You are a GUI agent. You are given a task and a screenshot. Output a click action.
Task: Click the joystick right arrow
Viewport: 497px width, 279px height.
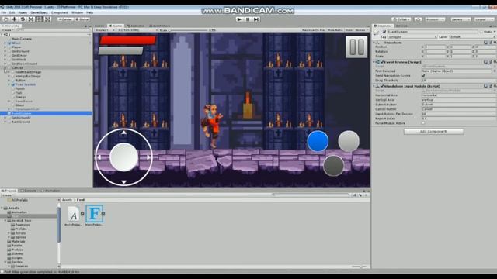(x=148, y=157)
